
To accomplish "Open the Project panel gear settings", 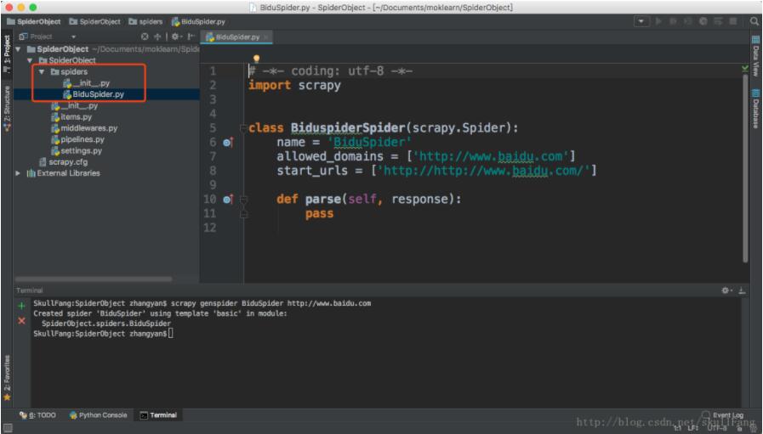I will [176, 37].
